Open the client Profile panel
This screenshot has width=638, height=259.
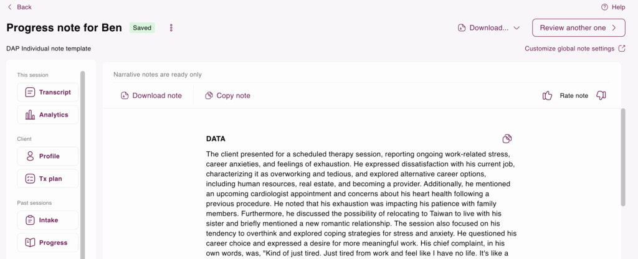click(48, 156)
